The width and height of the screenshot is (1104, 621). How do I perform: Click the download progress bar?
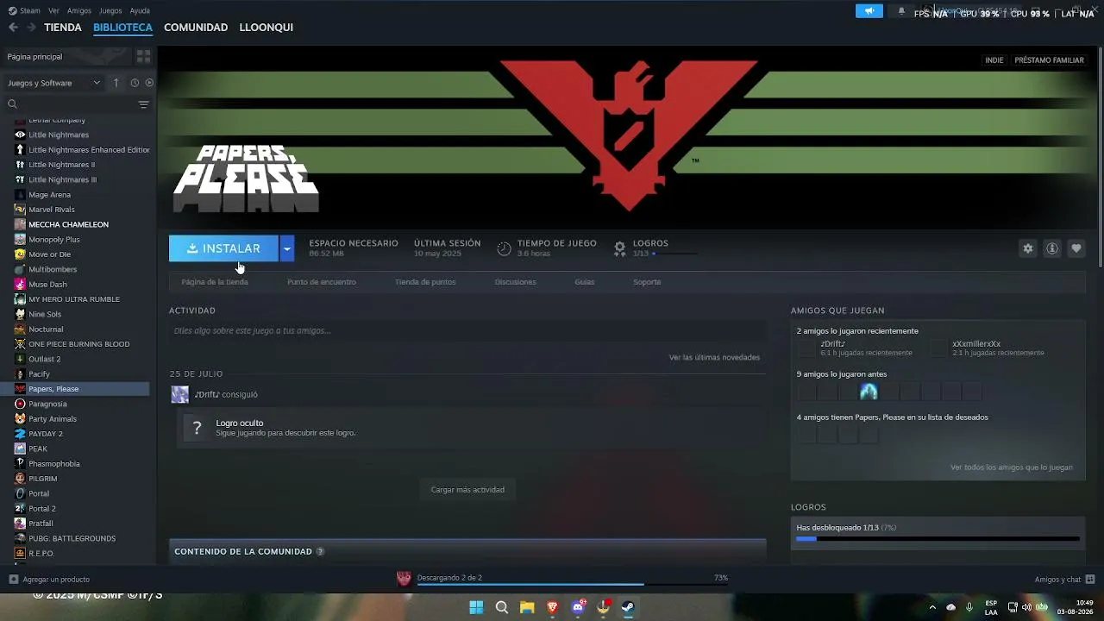[573, 585]
